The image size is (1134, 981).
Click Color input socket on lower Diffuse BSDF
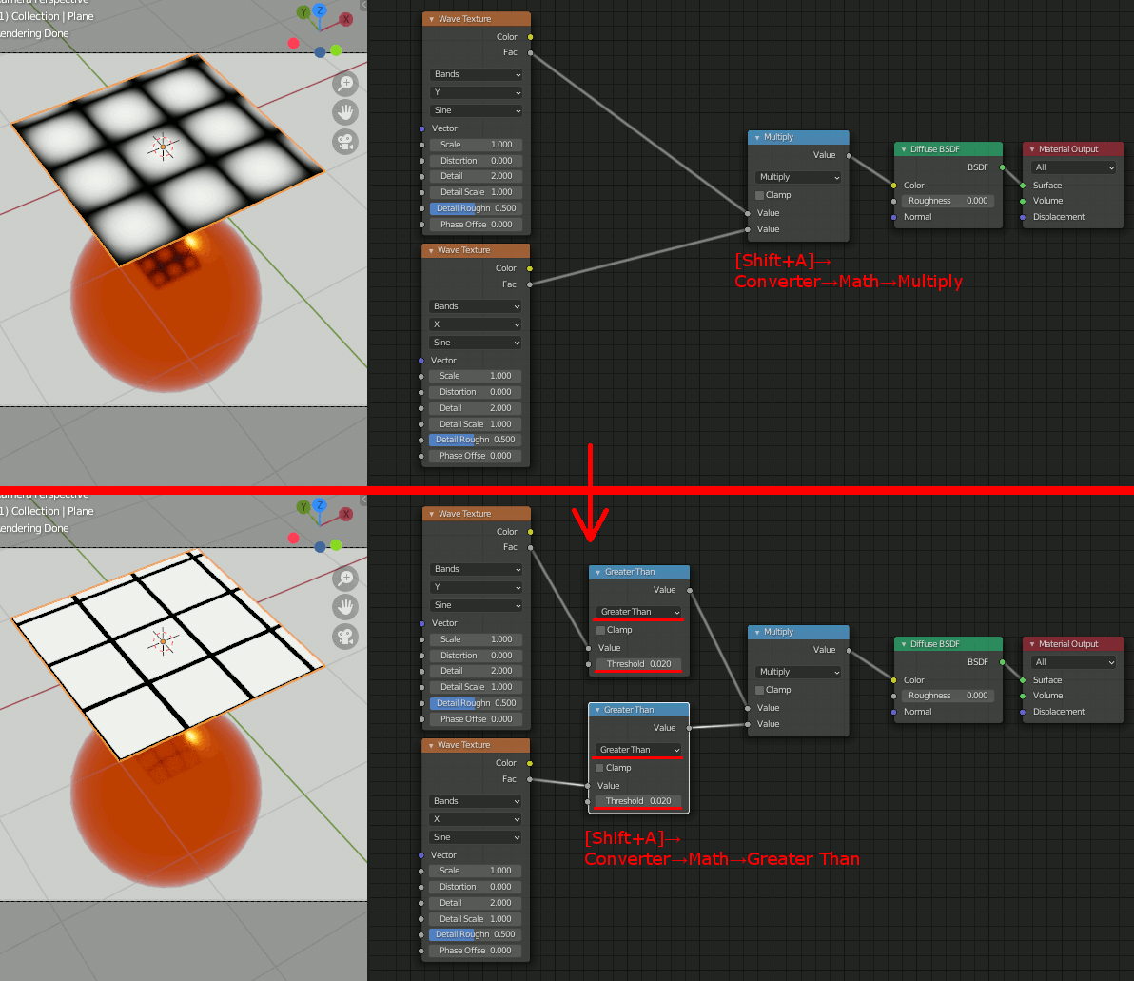click(x=894, y=680)
